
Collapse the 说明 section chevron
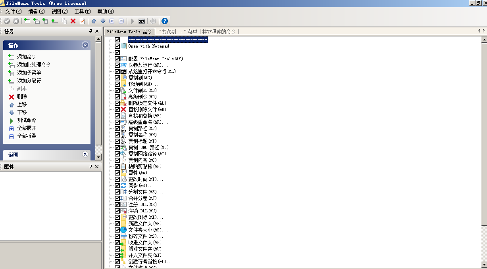(85, 155)
